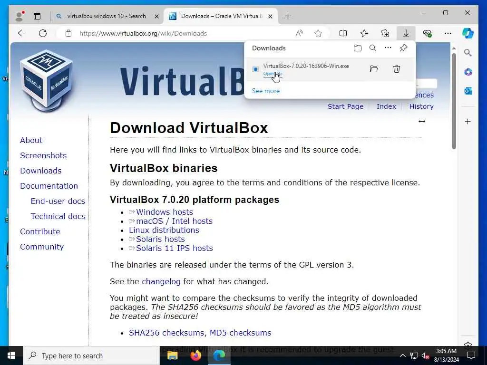
Task: Click the Edge profile avatar icon
Action: point(19,16)
